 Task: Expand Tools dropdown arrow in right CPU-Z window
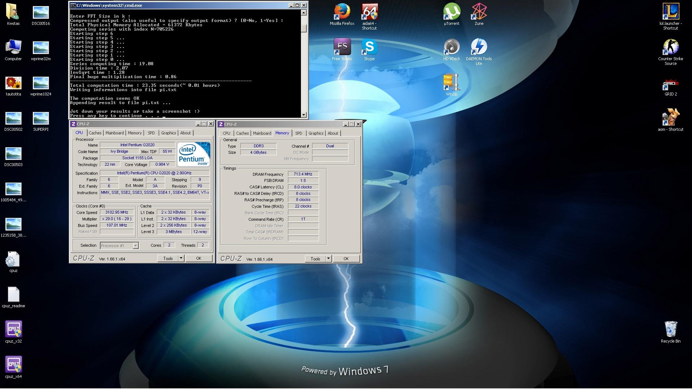point(328,259)
